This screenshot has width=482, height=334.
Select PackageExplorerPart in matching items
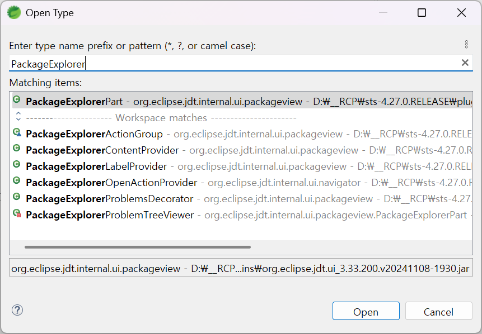point(242,101)
